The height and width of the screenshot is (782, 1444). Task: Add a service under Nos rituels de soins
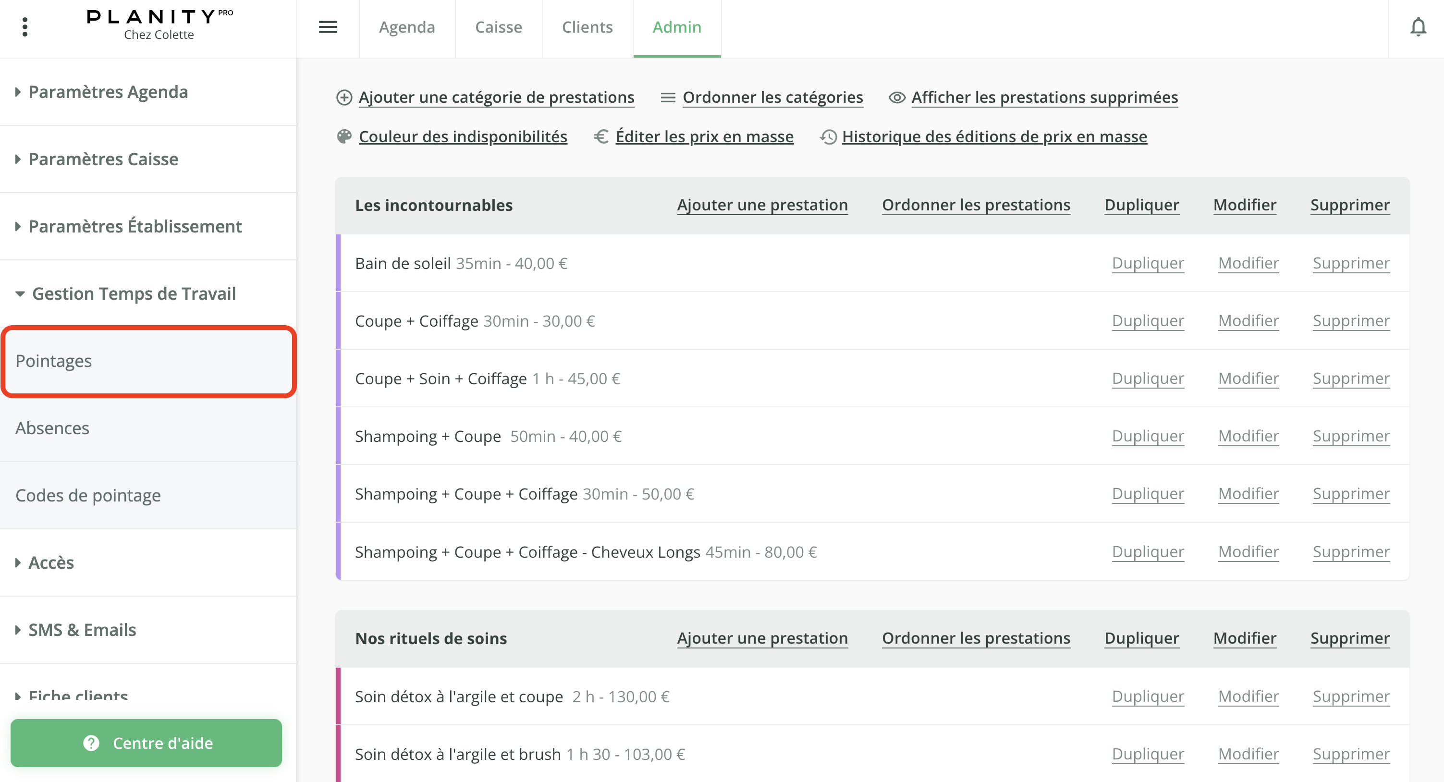click(762, 638)
